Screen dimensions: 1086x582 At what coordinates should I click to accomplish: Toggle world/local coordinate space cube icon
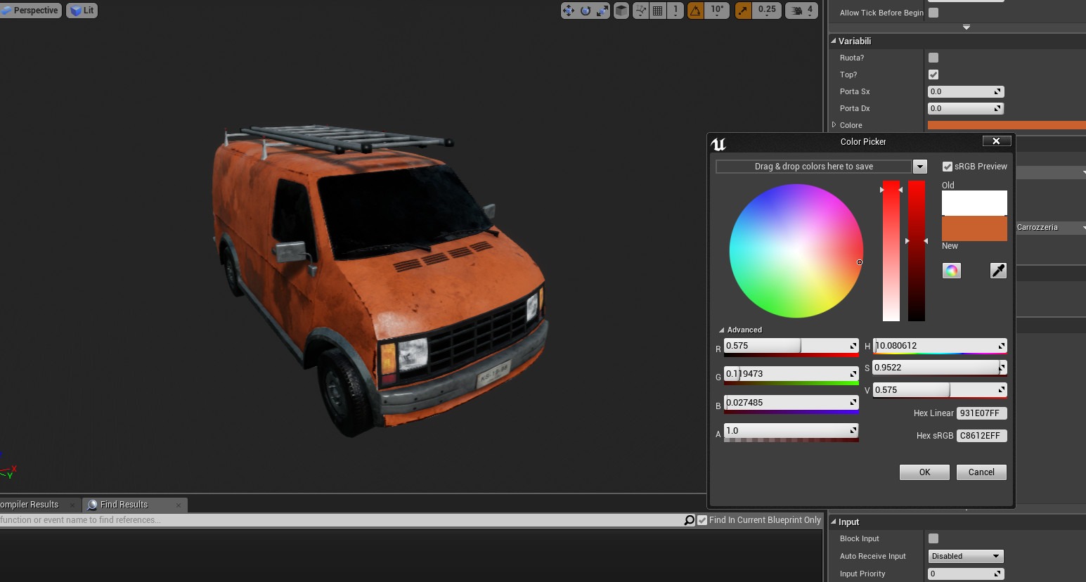point(621,11)
